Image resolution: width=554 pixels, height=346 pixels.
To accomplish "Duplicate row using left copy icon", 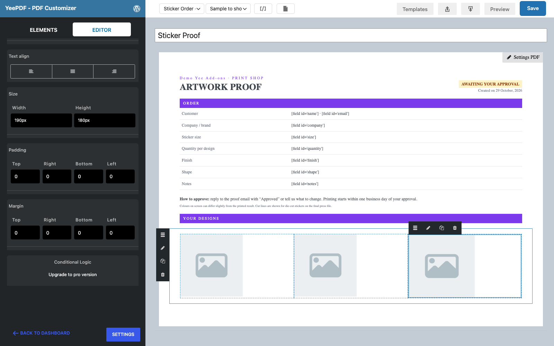I will click(163, 261).
